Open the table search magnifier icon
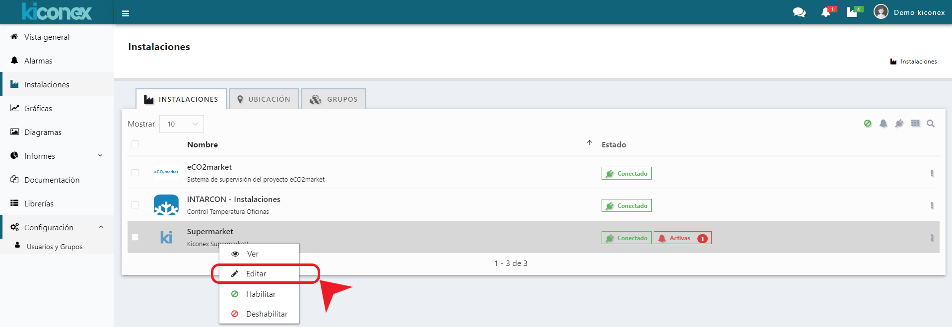The image size is (952, 327). tap(931, 124)
